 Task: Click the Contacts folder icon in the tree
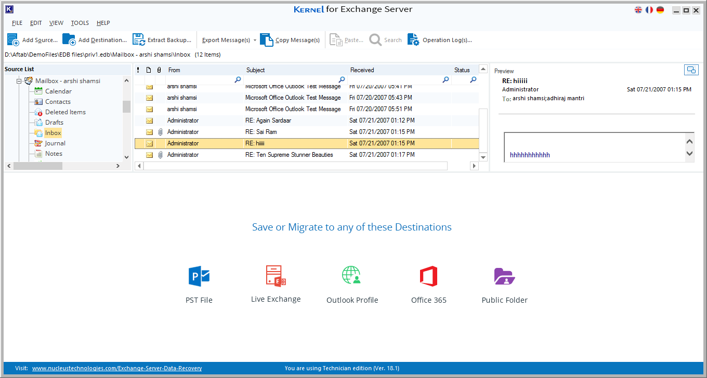(38, 101)
